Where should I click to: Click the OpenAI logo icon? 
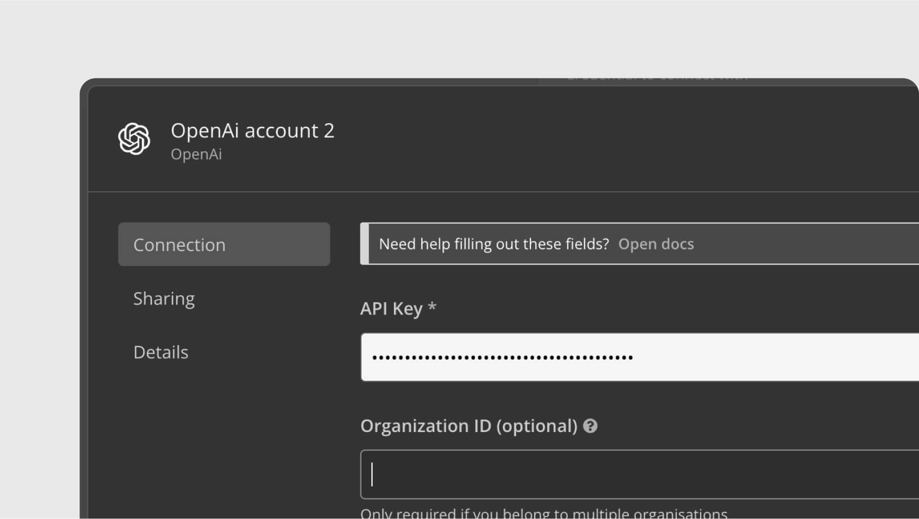point(134,139)
